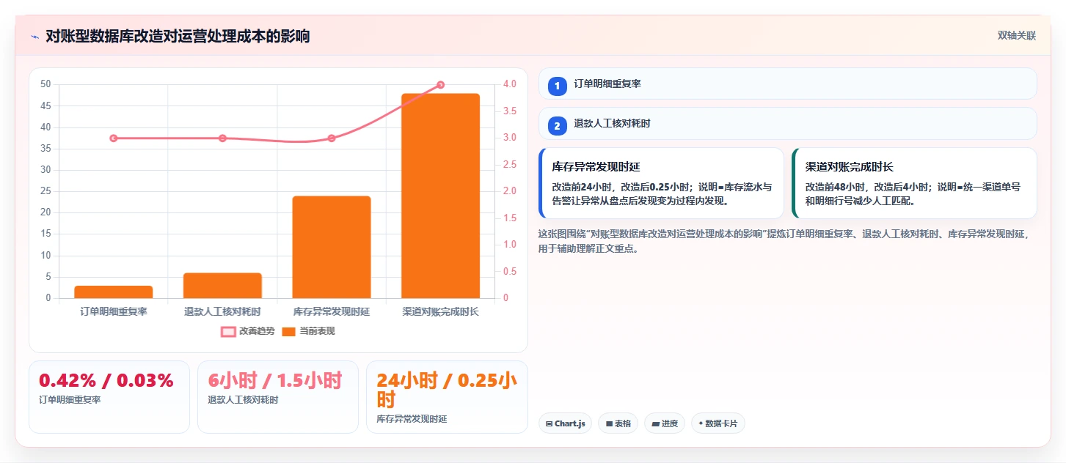Click the blue number 1 badge
Viewport: 1066px width, 463px height.
tap(557, 86)
